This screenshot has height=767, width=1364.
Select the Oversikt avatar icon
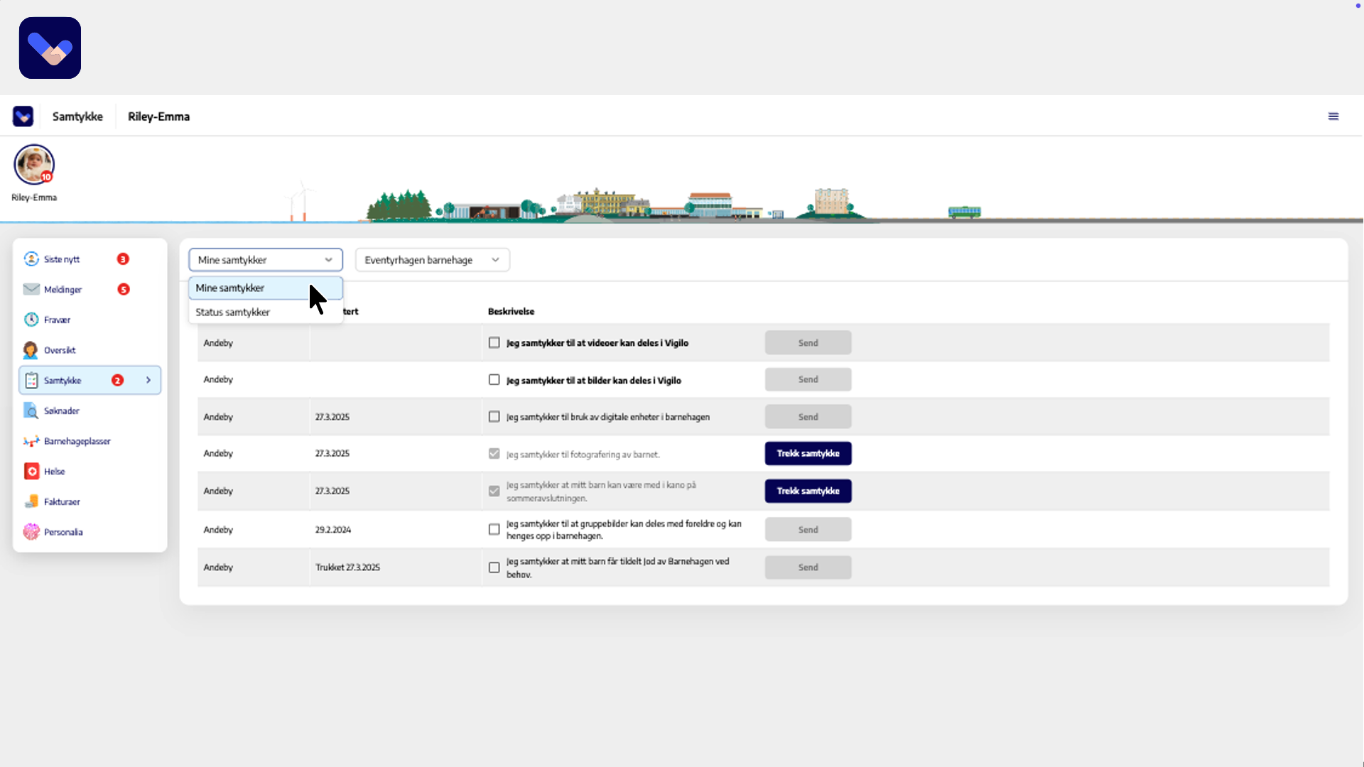[31, 350]
